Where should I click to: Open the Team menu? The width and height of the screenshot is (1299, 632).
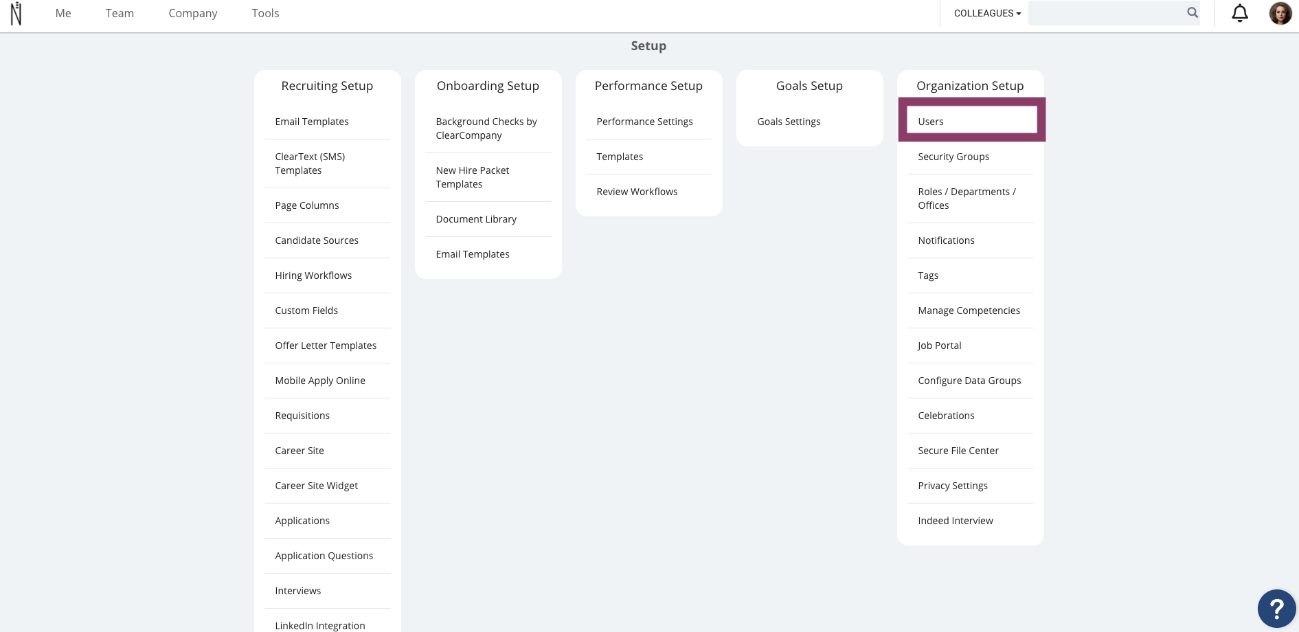[120, 13]
